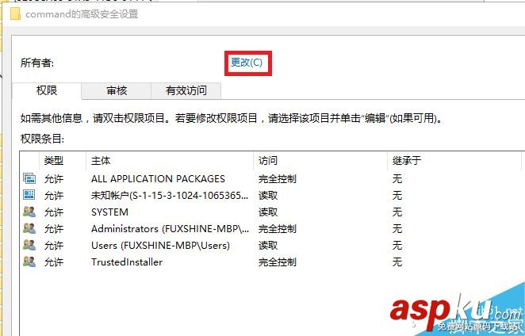Select the 未知帐户(S-1-15-3-1024-1065365... entry

pos(170,196)
